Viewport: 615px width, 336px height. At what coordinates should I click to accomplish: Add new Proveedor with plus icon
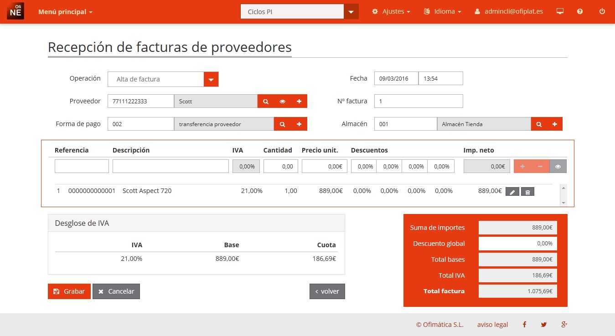pos(299,101)
